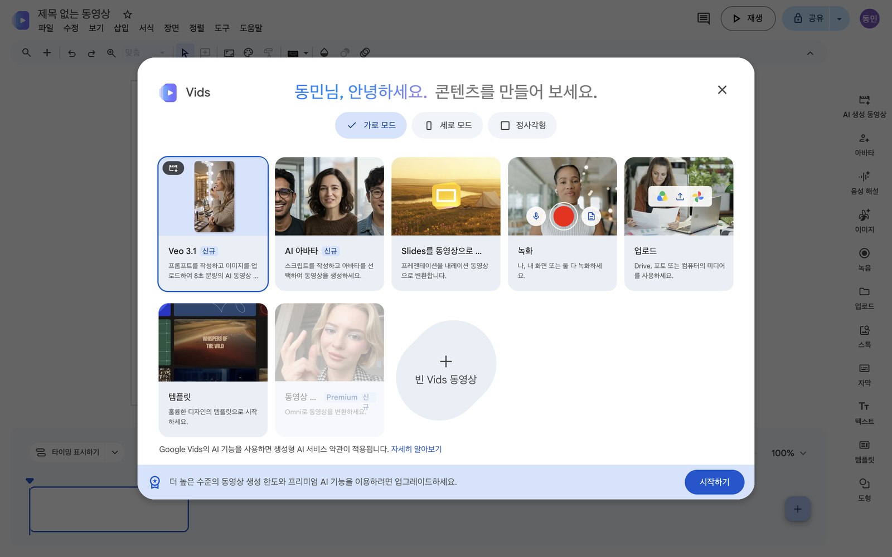
Task: Click the Vids app logo in the header
Action: (21, 21)
